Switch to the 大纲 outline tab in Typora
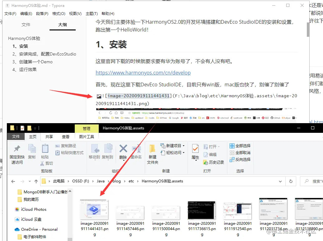This screenshot has height=241, width=323. (x=62, y=25)
